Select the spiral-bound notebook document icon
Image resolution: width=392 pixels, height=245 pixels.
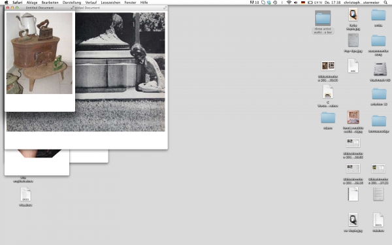pos(353,194)
